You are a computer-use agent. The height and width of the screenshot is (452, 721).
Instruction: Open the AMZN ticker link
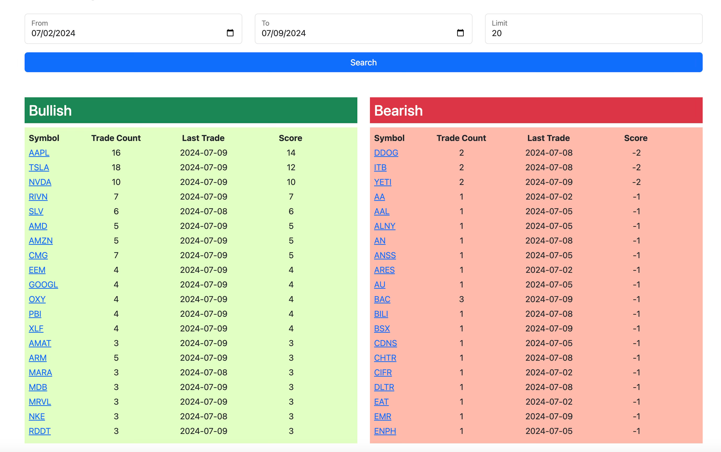[41, 241]
